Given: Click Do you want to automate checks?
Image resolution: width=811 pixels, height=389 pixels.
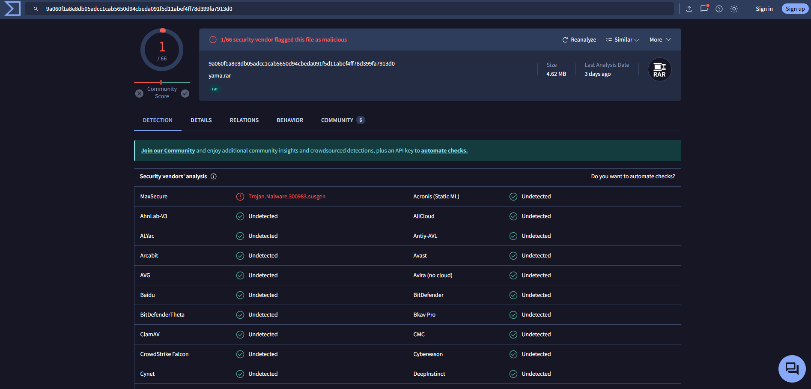Looking at the screenshot, I should (x=633, y=177).
